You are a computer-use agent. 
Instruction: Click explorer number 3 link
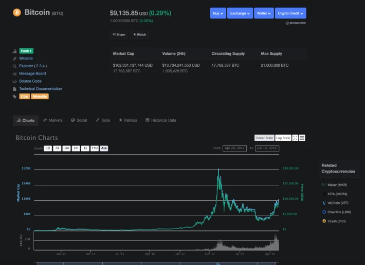(x=40, y=66)
